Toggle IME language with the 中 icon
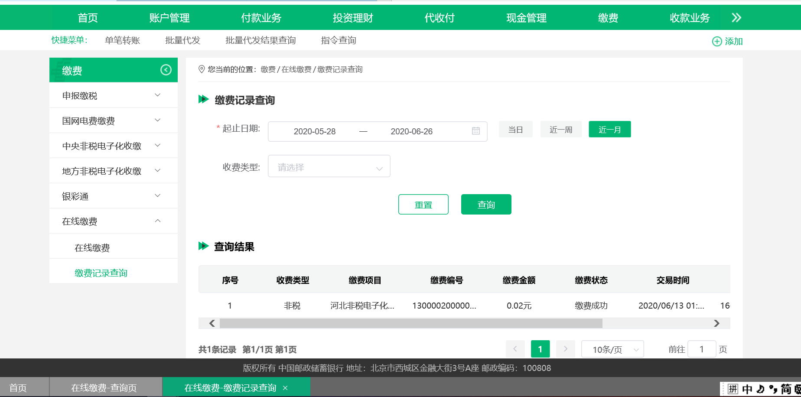This screenshot has height=397, width=801. point(746,389)
